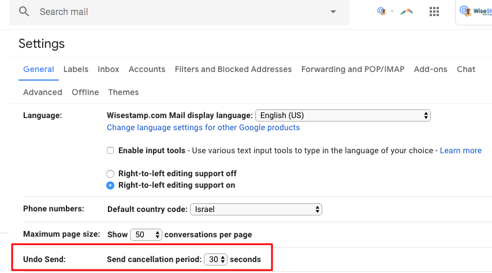
Task: Click the WiseStamp extension icon
Action: point(382,11)
